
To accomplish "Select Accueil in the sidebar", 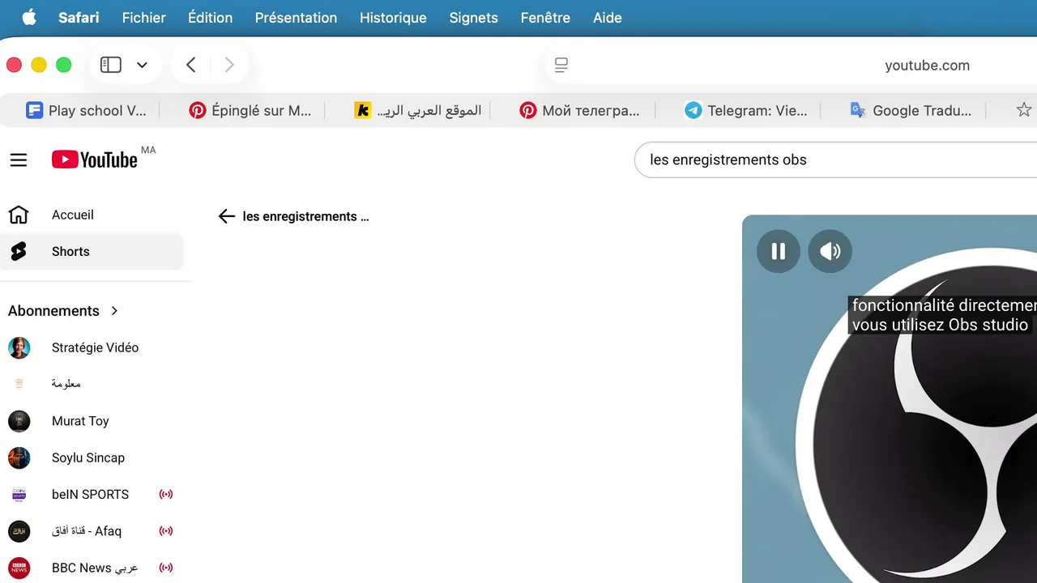I will (x=92, y=215).
